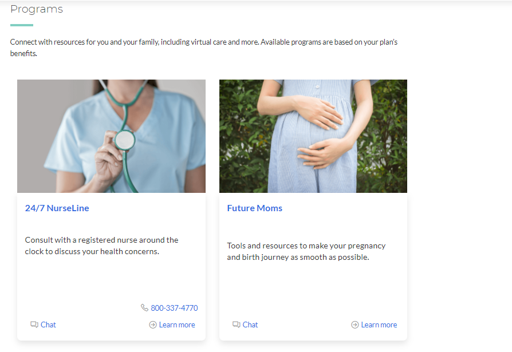The height and width of the screenshot is (352, 512).
Task: Start a Chat from the NurseLine card
Action: pyautogui.click(x=49, y=325)
